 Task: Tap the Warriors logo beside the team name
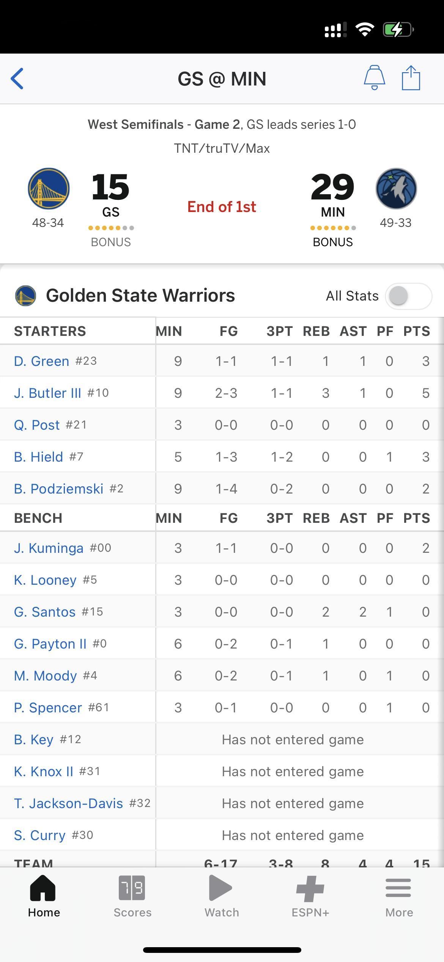[25, 296]
